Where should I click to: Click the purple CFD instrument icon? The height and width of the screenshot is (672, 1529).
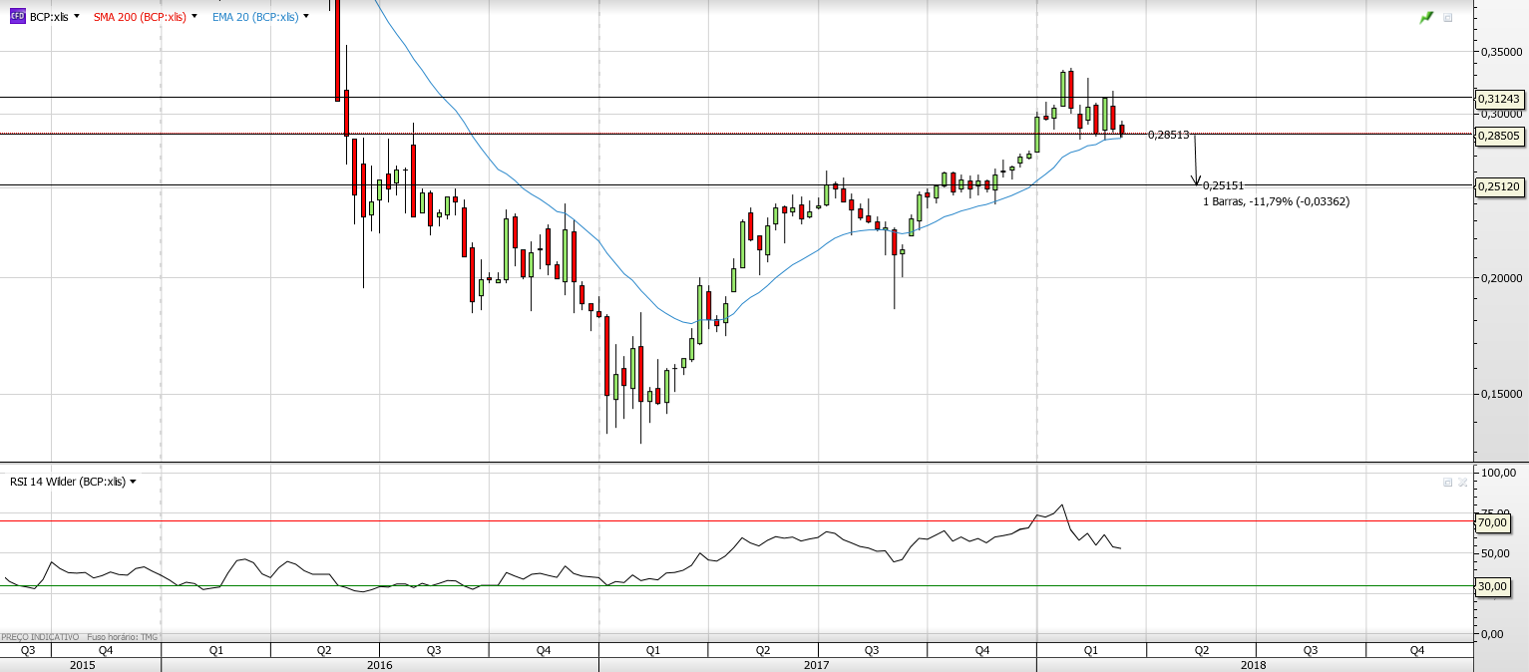pyautogui.click(x=17, y=16)
